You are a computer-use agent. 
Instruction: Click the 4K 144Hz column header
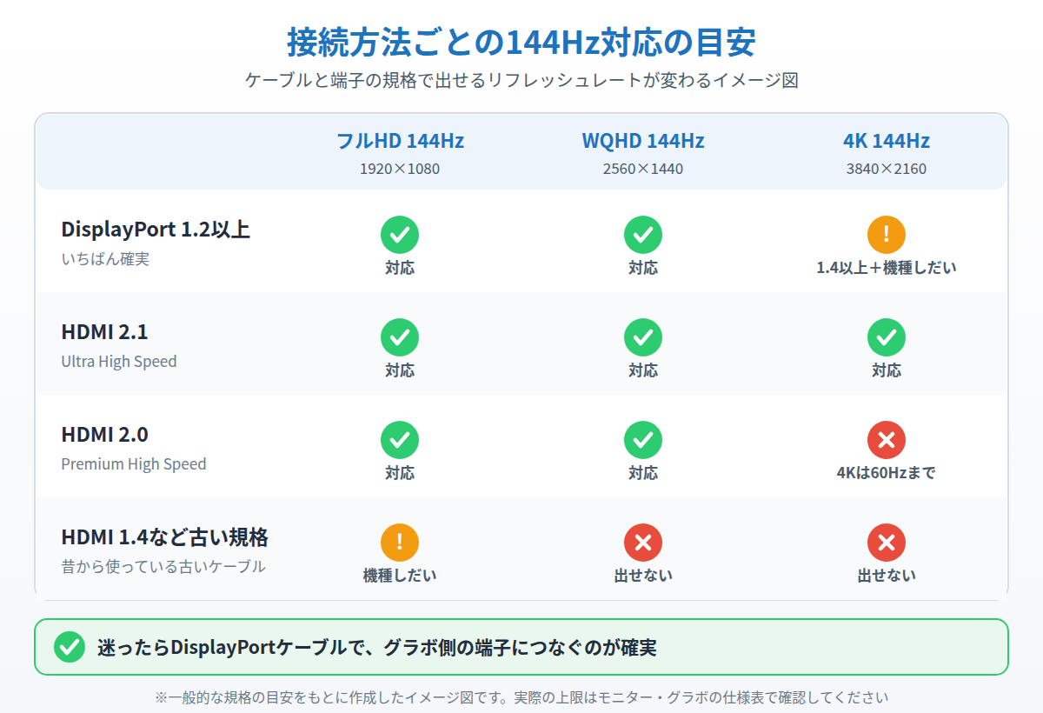(x=887, y=141)
